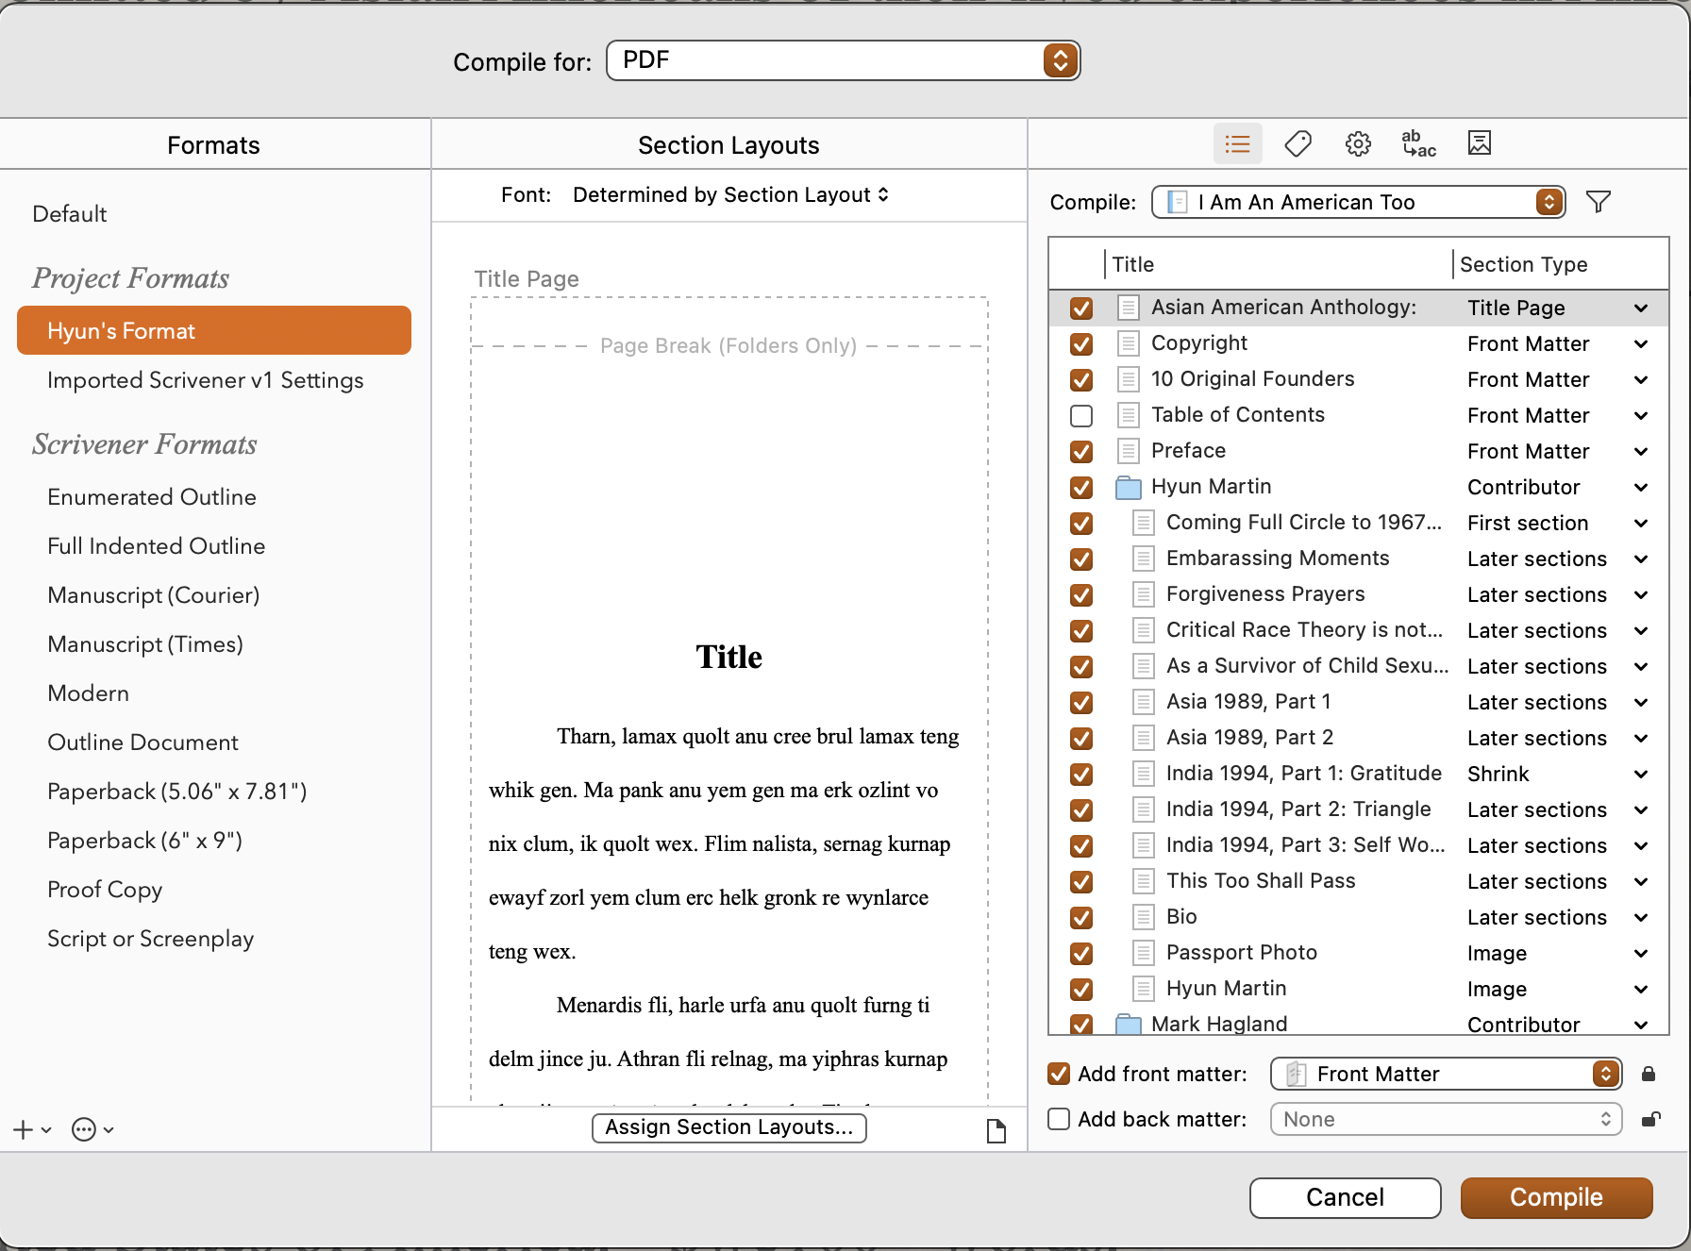Click the lock icon next to Front Matter selector
The height and width of the screenshot is (1251, 1691).
(x=1649, y=1073)
